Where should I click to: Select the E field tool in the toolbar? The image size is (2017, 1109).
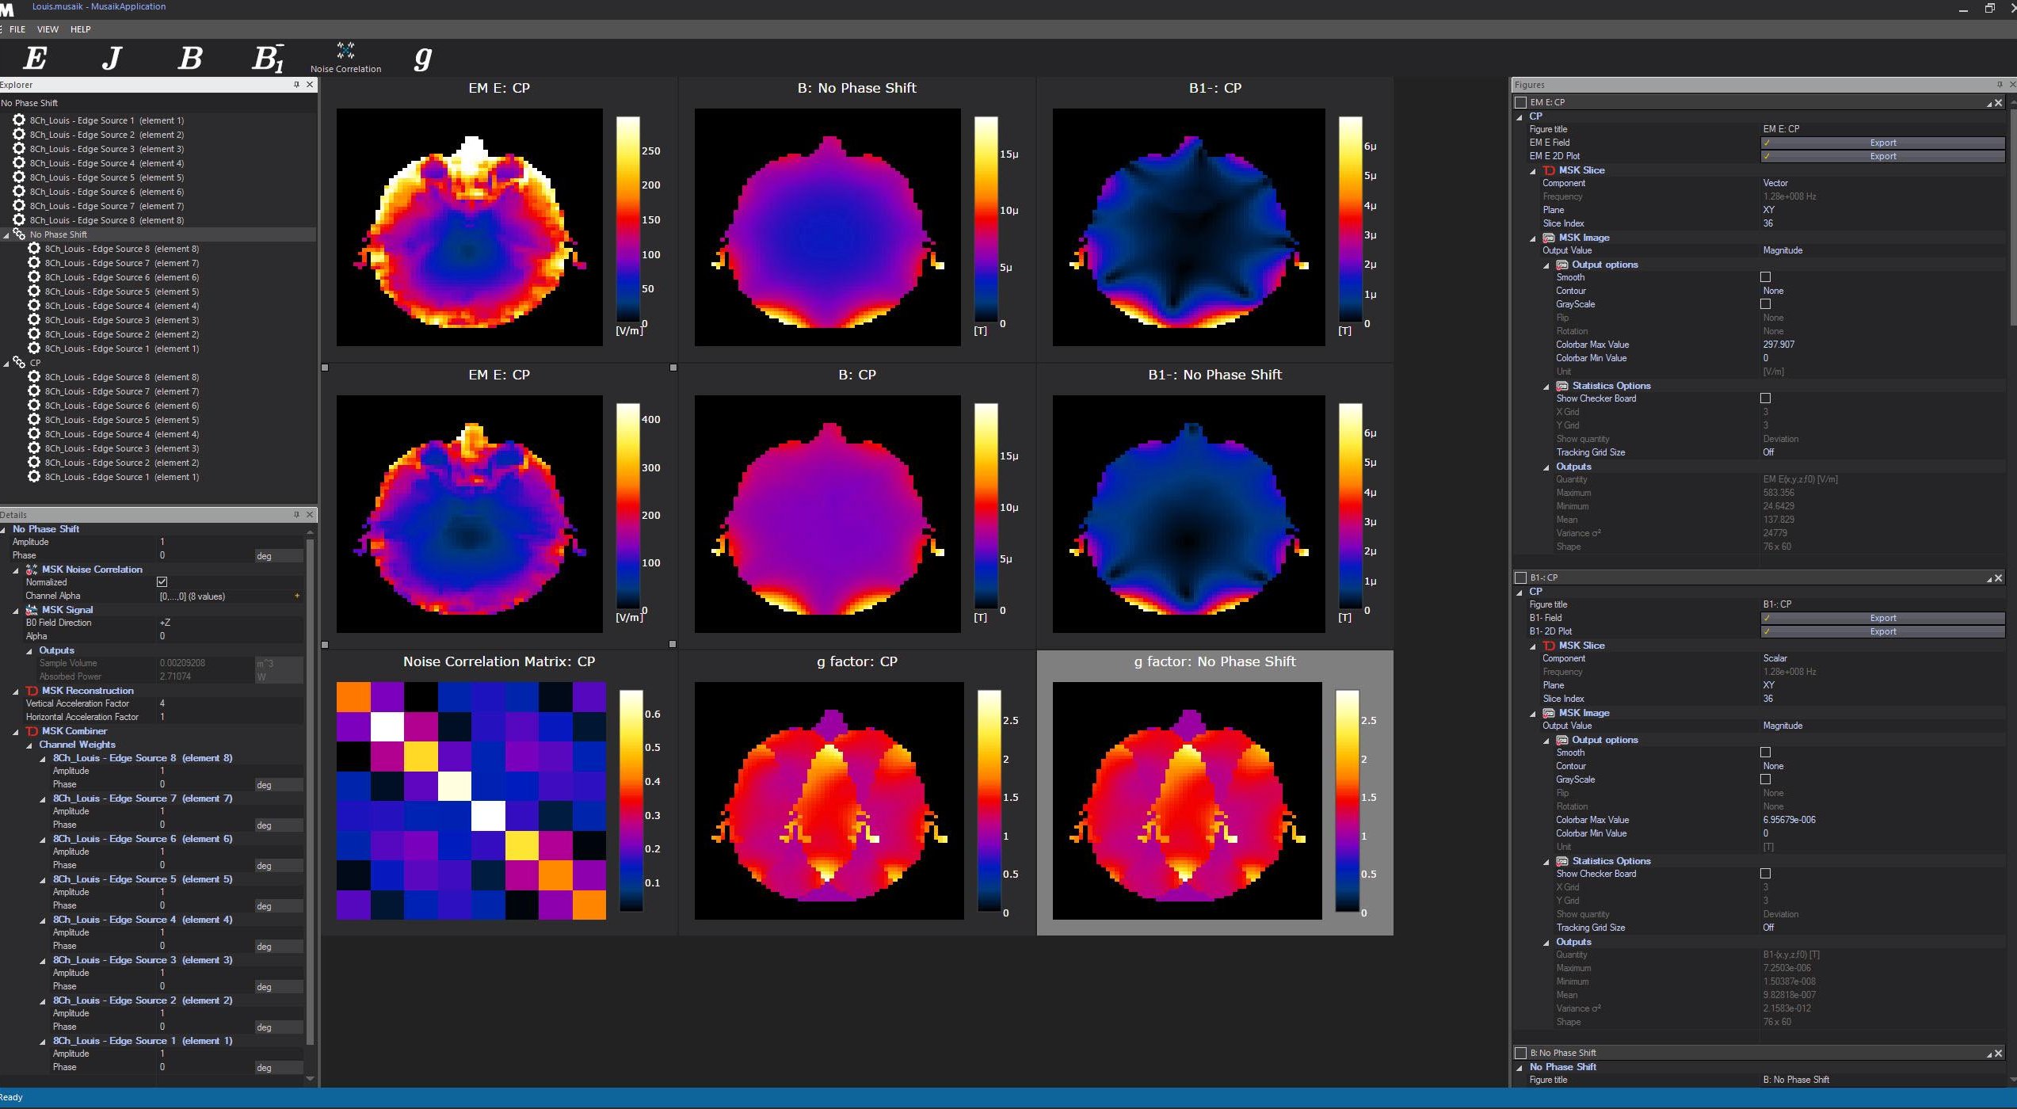[x=35, y=58]
